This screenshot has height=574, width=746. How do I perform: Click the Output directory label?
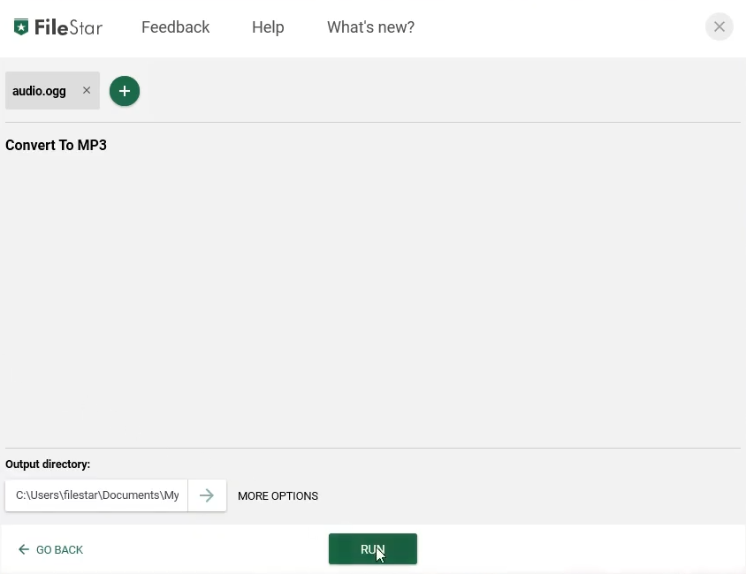48,464
